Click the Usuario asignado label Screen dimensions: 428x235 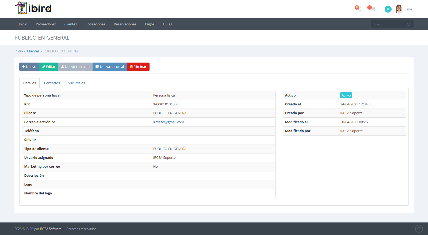coord(39,157)
